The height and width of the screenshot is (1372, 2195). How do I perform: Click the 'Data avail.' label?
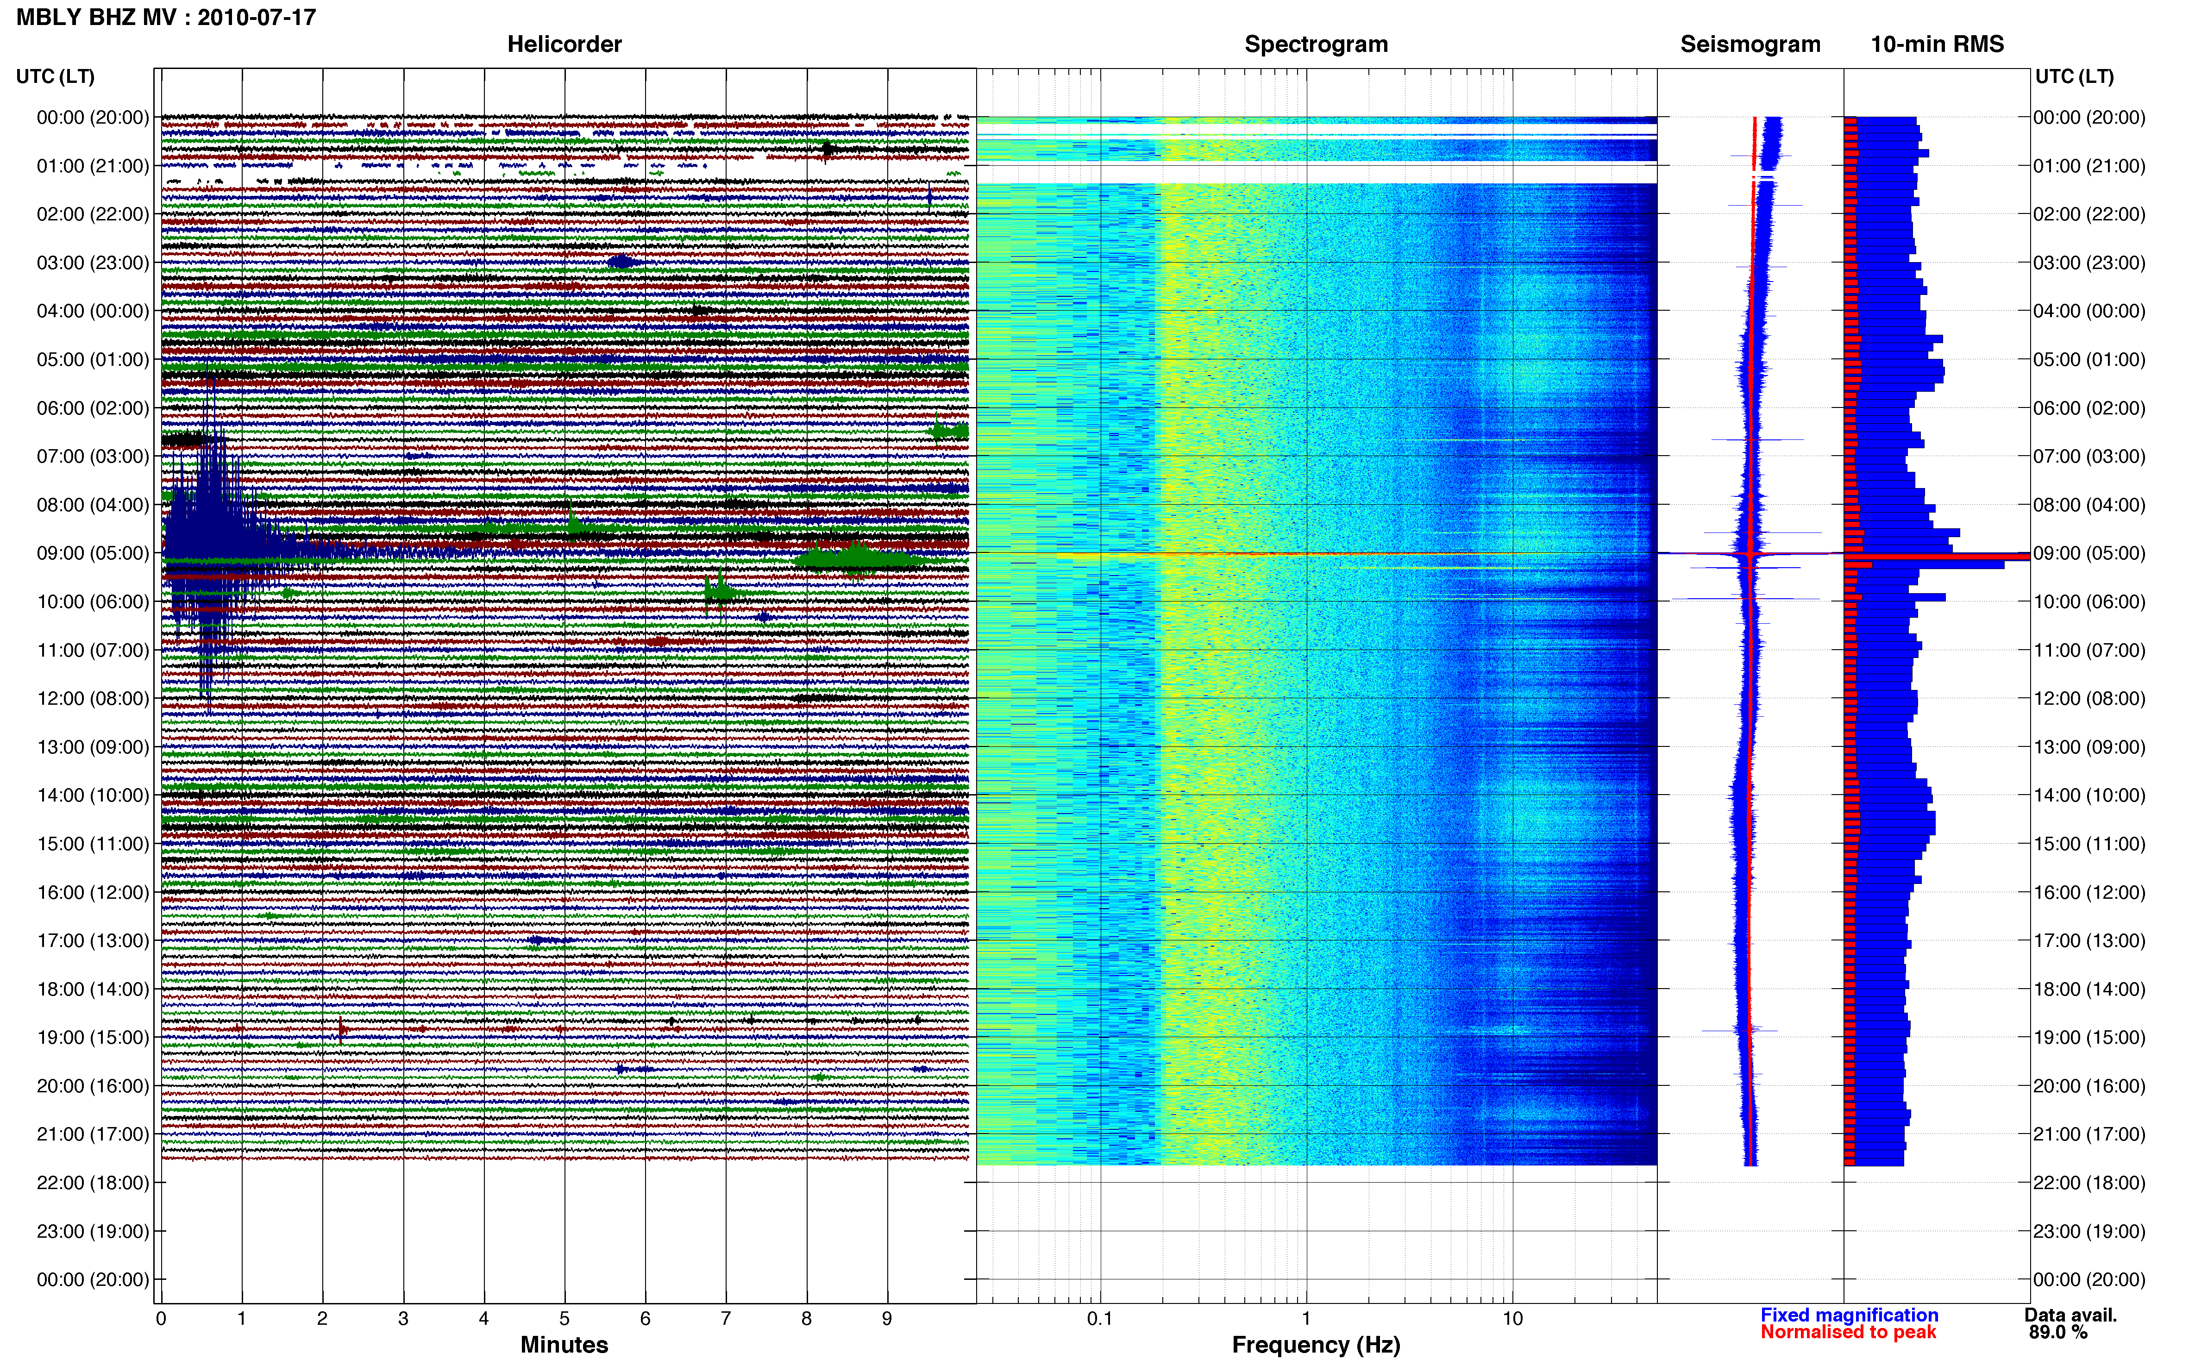[2071, 1315]
